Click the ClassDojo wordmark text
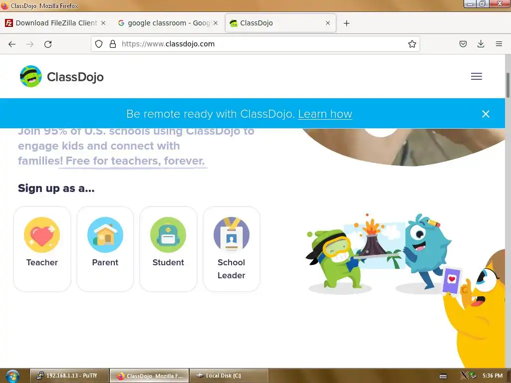The height and width of the screenshot is (383, 511). pos(75,77)
